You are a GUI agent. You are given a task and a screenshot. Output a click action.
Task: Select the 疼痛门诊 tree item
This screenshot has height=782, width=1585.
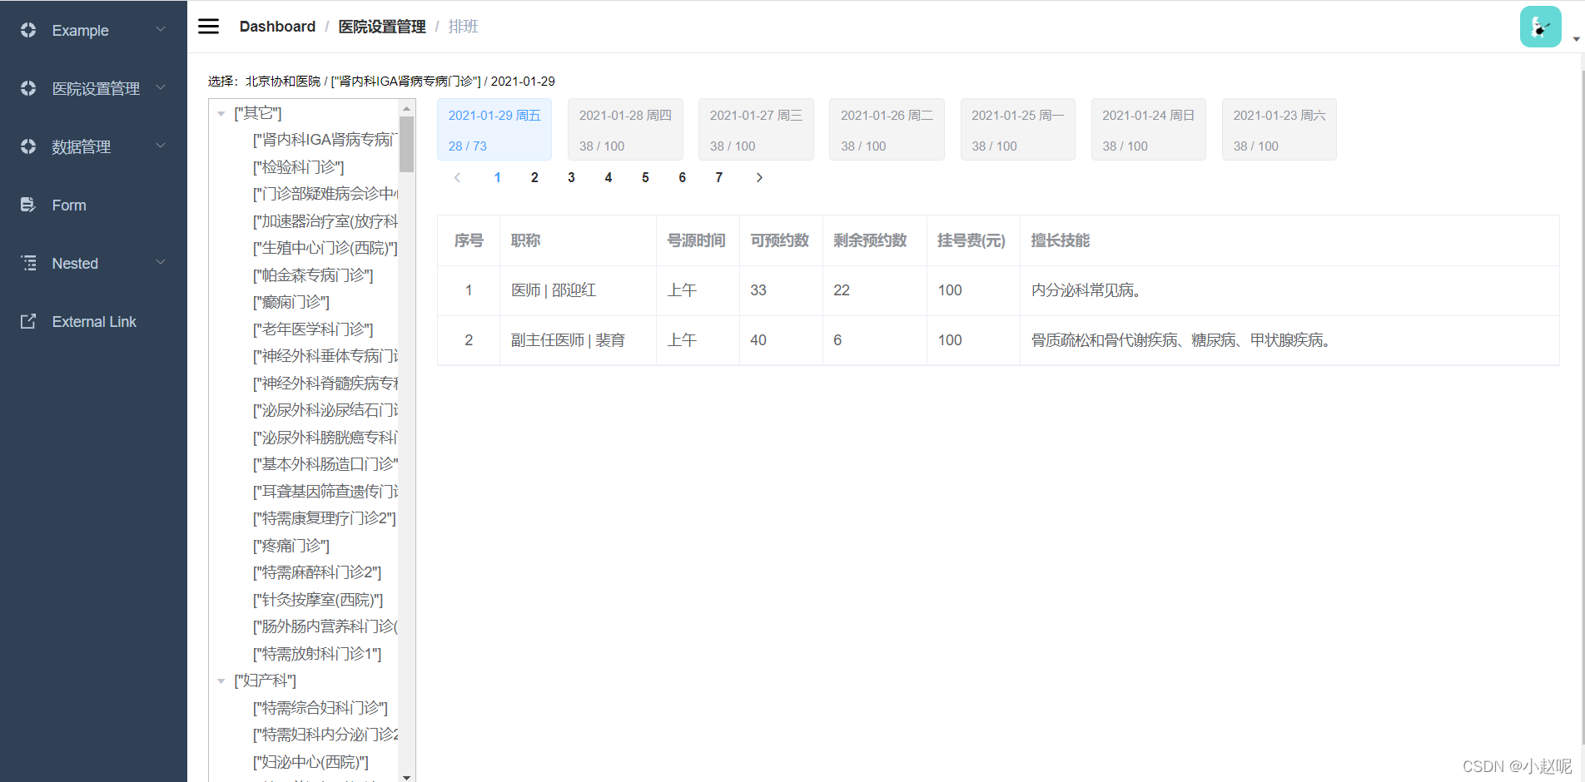(291, 546)
